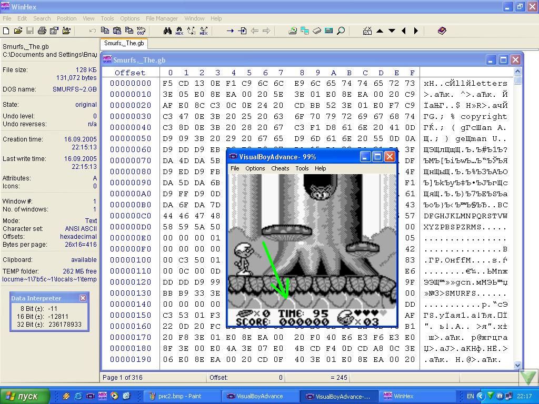The width and height of the screenshot is (539, 404).
Task: Click the right triangle navigation icon
Action: [x=416, y=31]
